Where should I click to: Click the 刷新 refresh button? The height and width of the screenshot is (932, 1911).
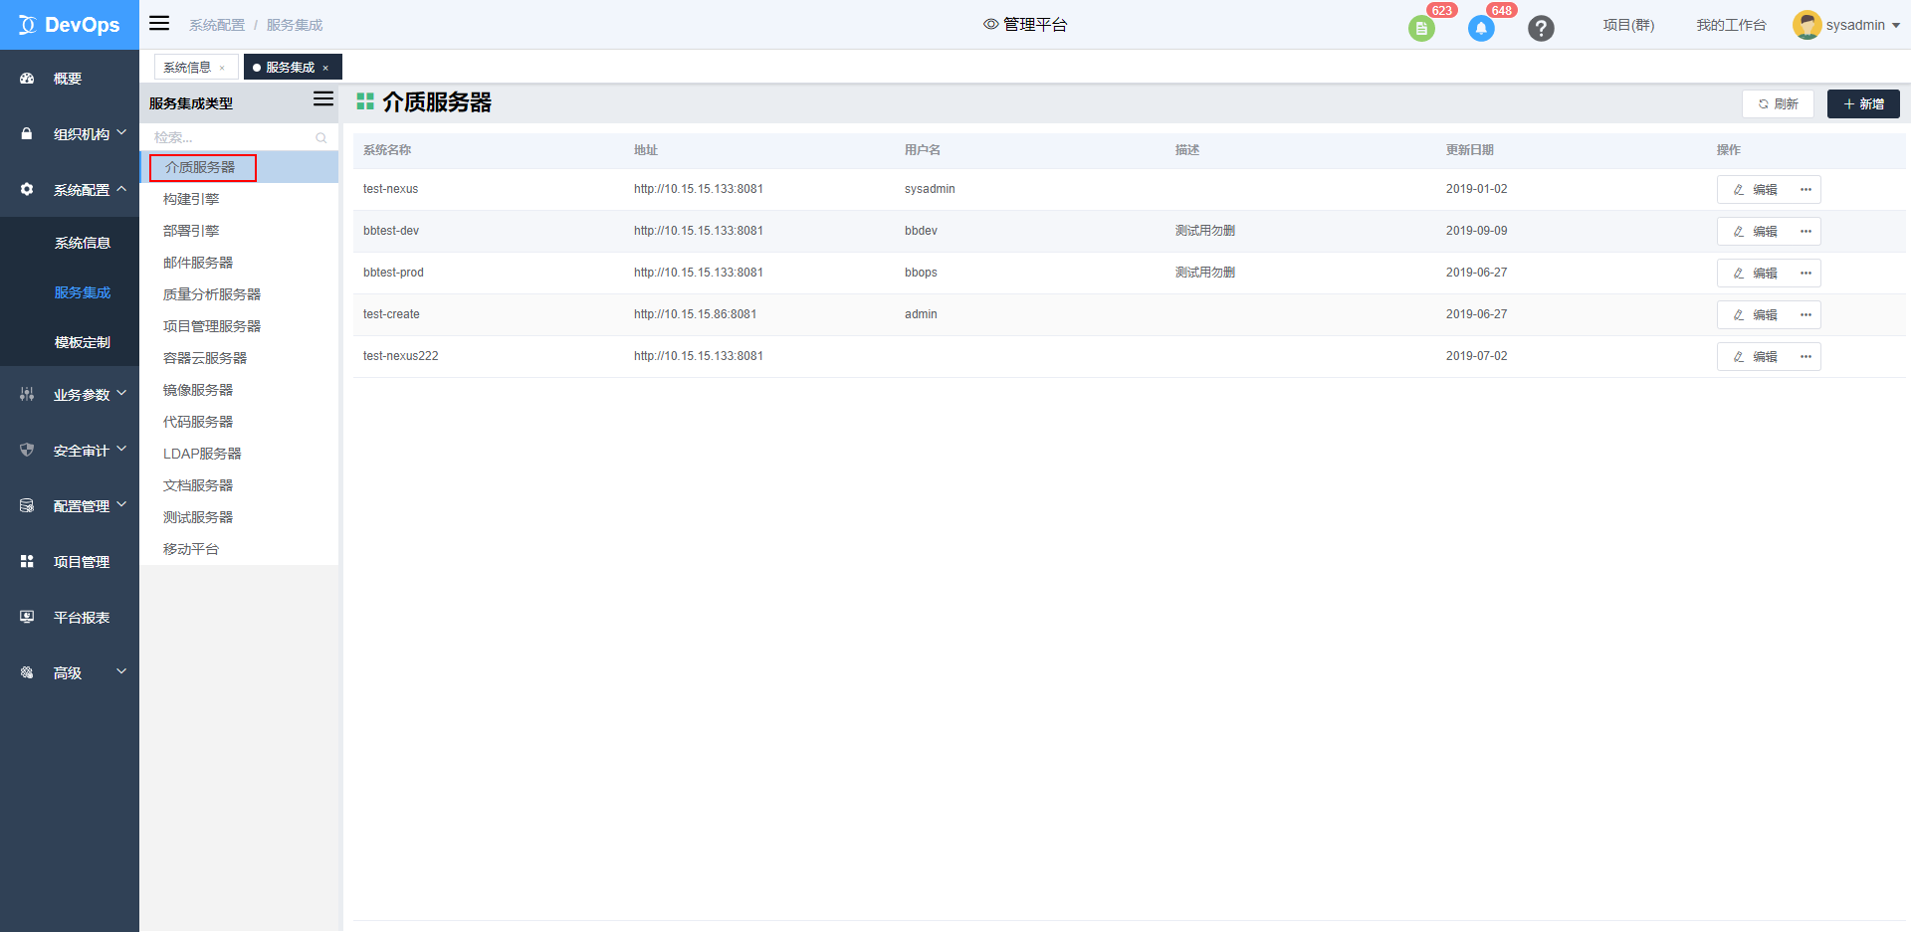pyautogui.click(x=1778, y=103)
